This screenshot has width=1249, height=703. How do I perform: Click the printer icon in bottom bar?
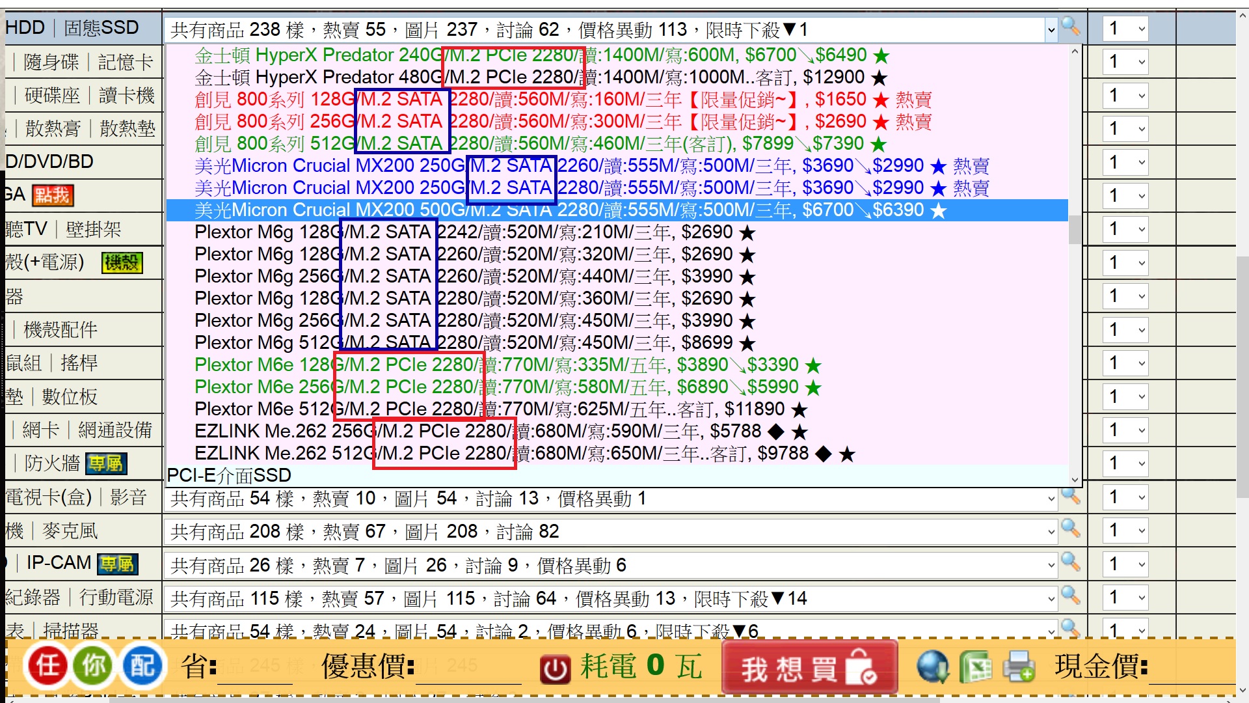[1019, 667]
